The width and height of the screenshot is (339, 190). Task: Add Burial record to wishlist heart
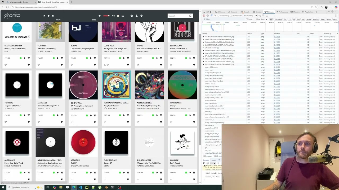pos(95,65)
